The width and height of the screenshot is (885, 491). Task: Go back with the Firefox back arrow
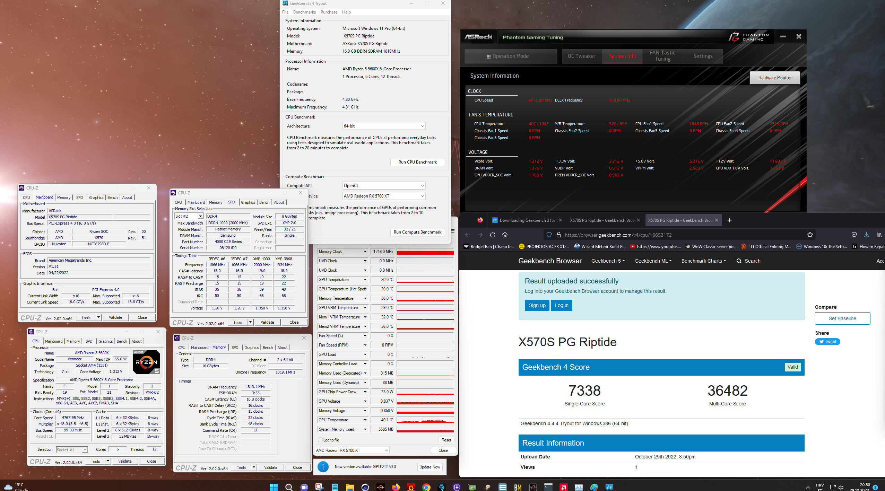click(467, 235)
